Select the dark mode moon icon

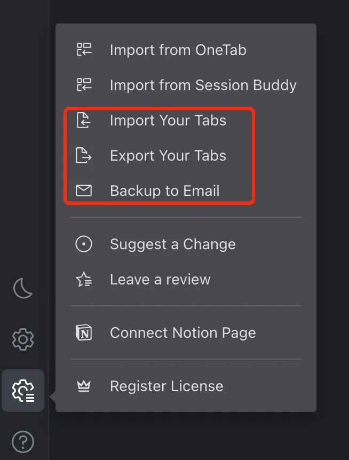point(22,288)
